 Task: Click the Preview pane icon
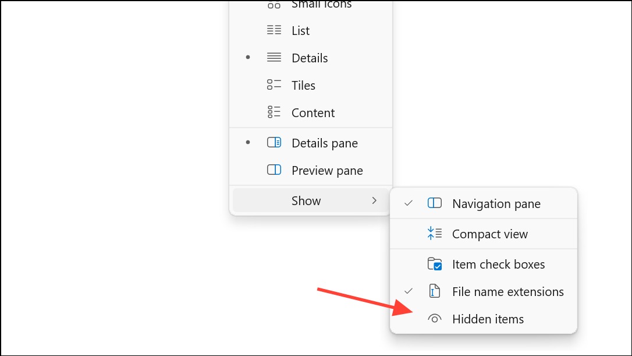pyautogui.click(x=274, y=170)
